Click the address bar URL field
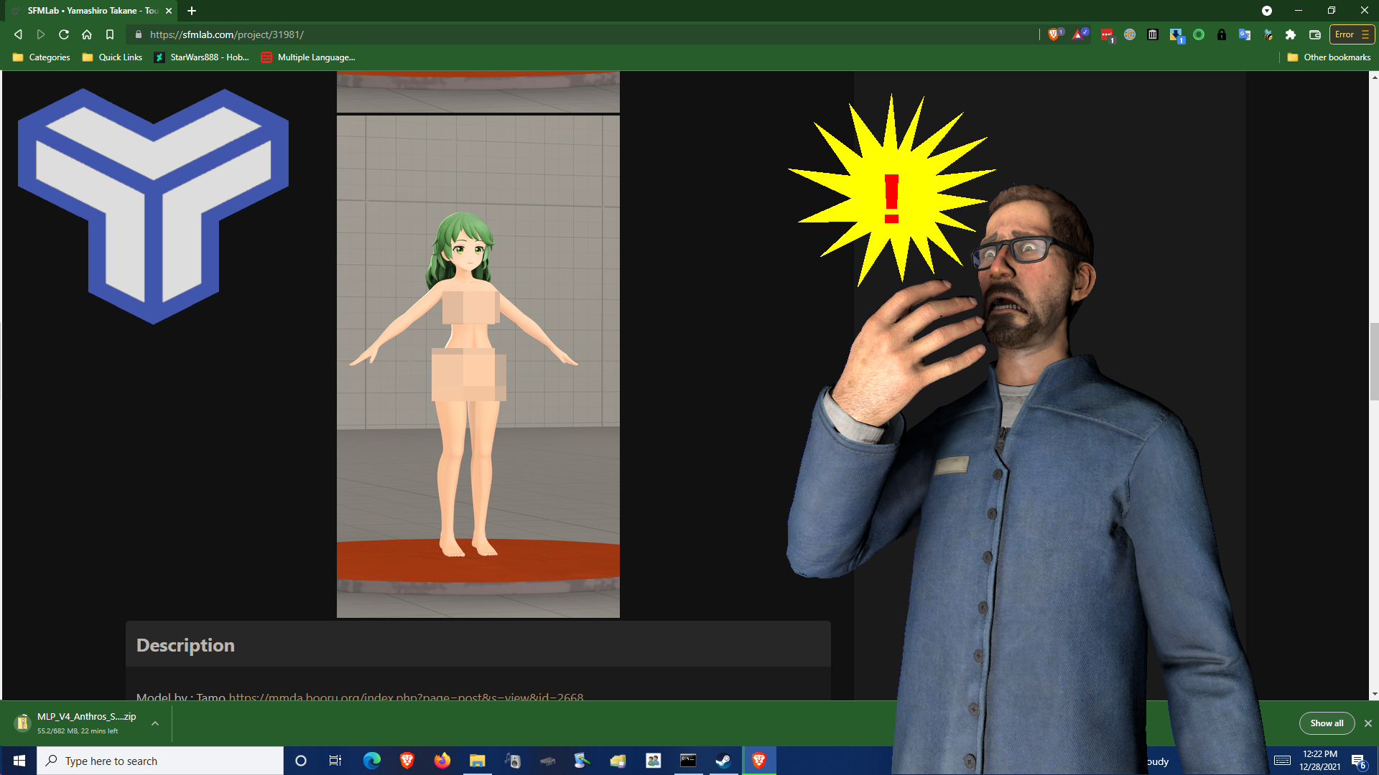The image size is (1379, 775). point(575,34)
